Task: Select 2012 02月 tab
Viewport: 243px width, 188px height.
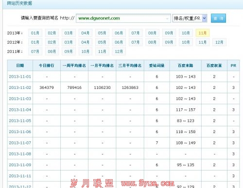Action: [x=52, y=42]
